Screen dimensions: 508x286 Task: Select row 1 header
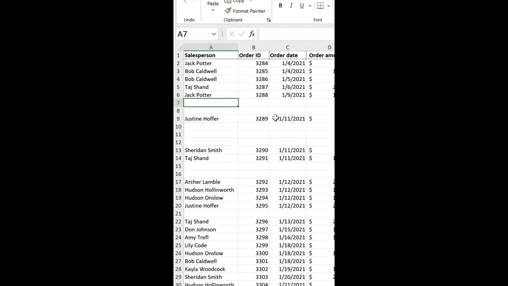(x=178, y=56)
